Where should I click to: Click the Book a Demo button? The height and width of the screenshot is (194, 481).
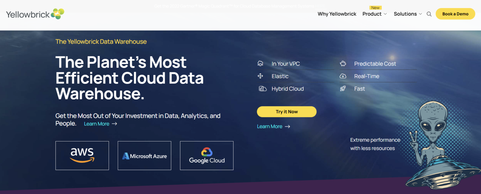click(455, 14)
